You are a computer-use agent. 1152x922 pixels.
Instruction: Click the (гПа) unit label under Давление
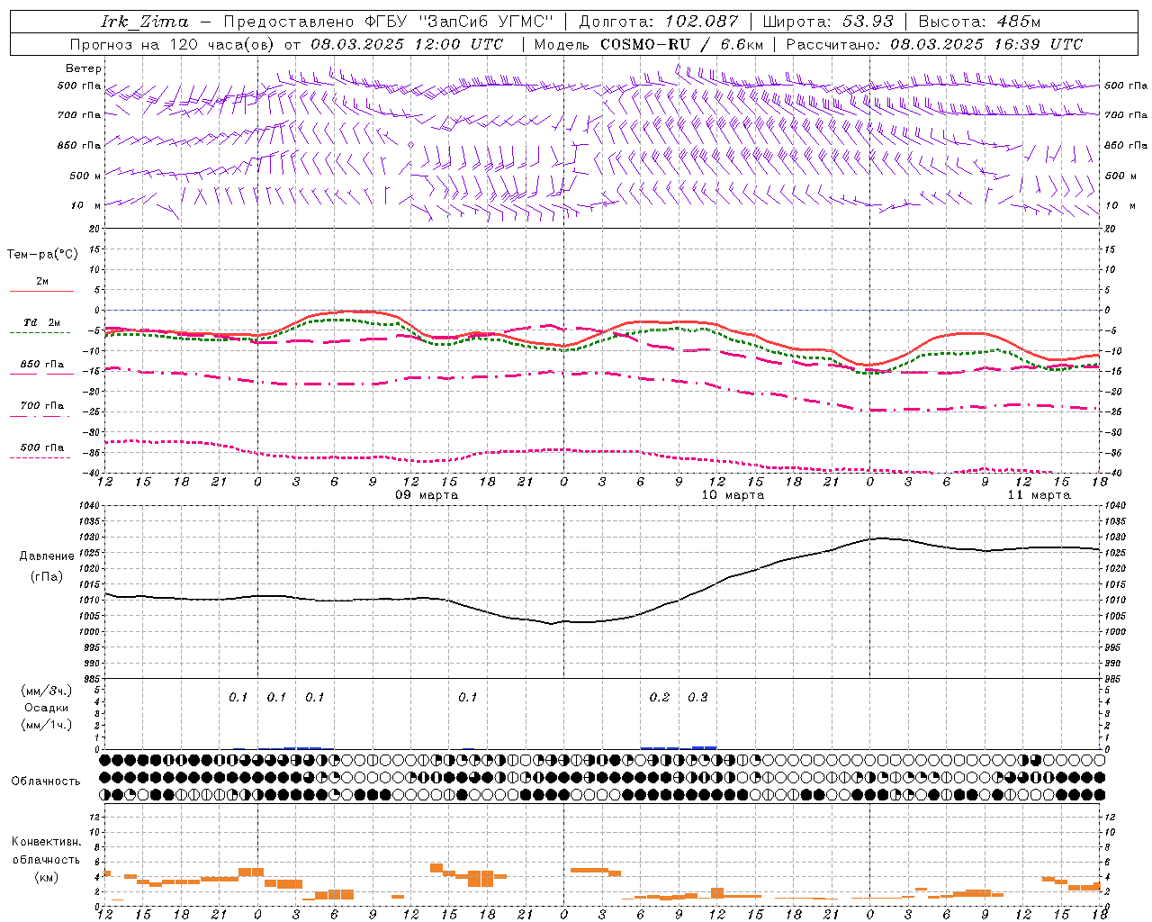tap(45, 577)
